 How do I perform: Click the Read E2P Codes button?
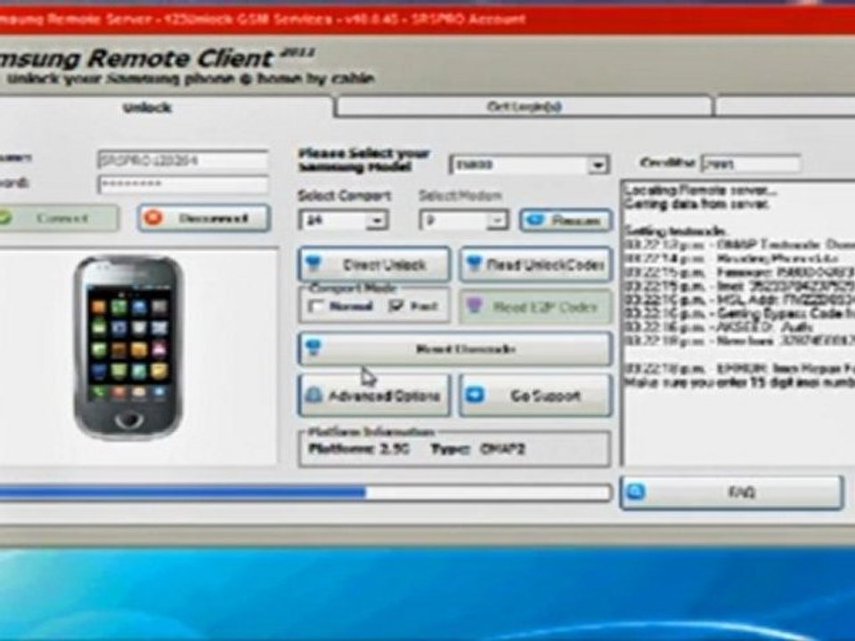click(x=535, y=307)
